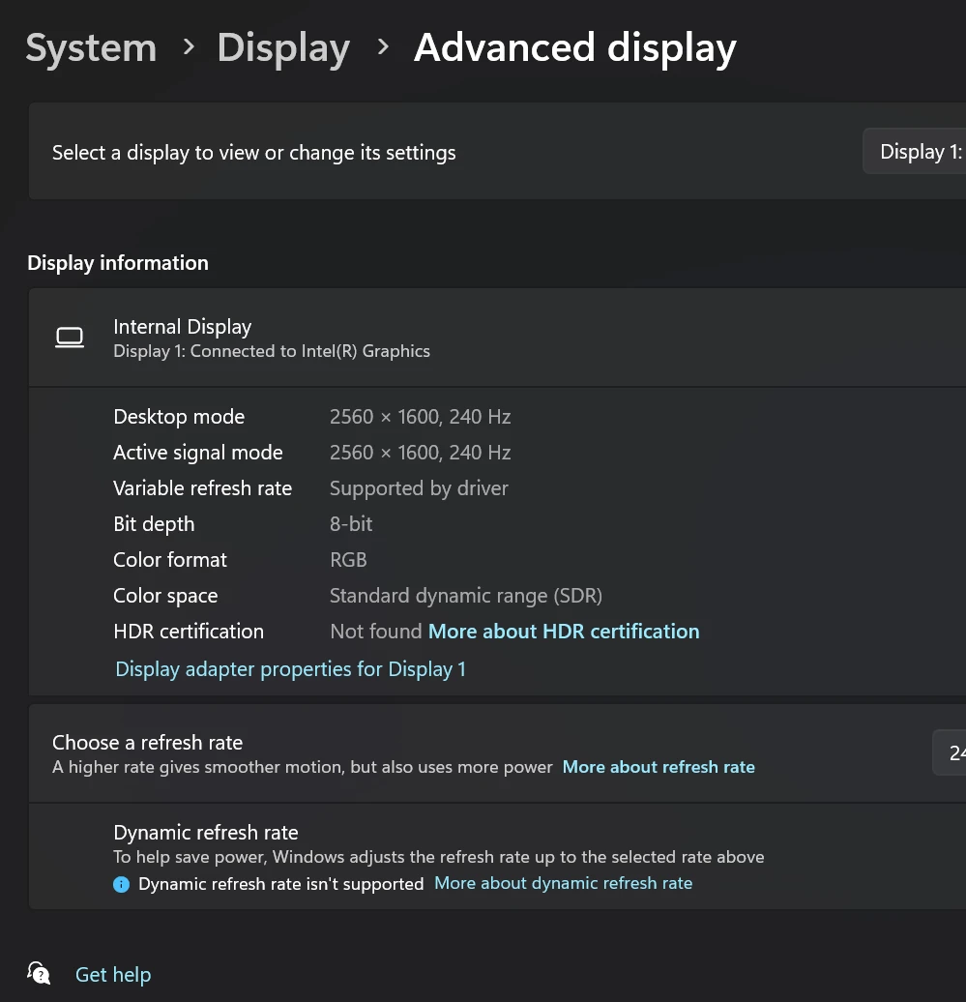This screenshot has height=1002, width=966.
Task: Navigate to System via the breadcrumb
Action: (90, 46)
